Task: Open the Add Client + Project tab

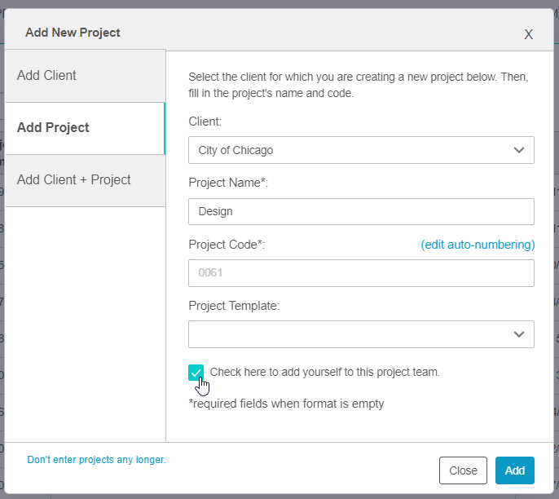Action: (x=85, y=180)
